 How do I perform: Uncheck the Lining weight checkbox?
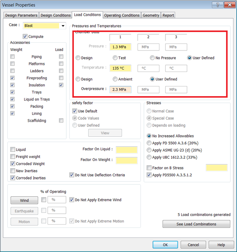click(x=12, y=113)
